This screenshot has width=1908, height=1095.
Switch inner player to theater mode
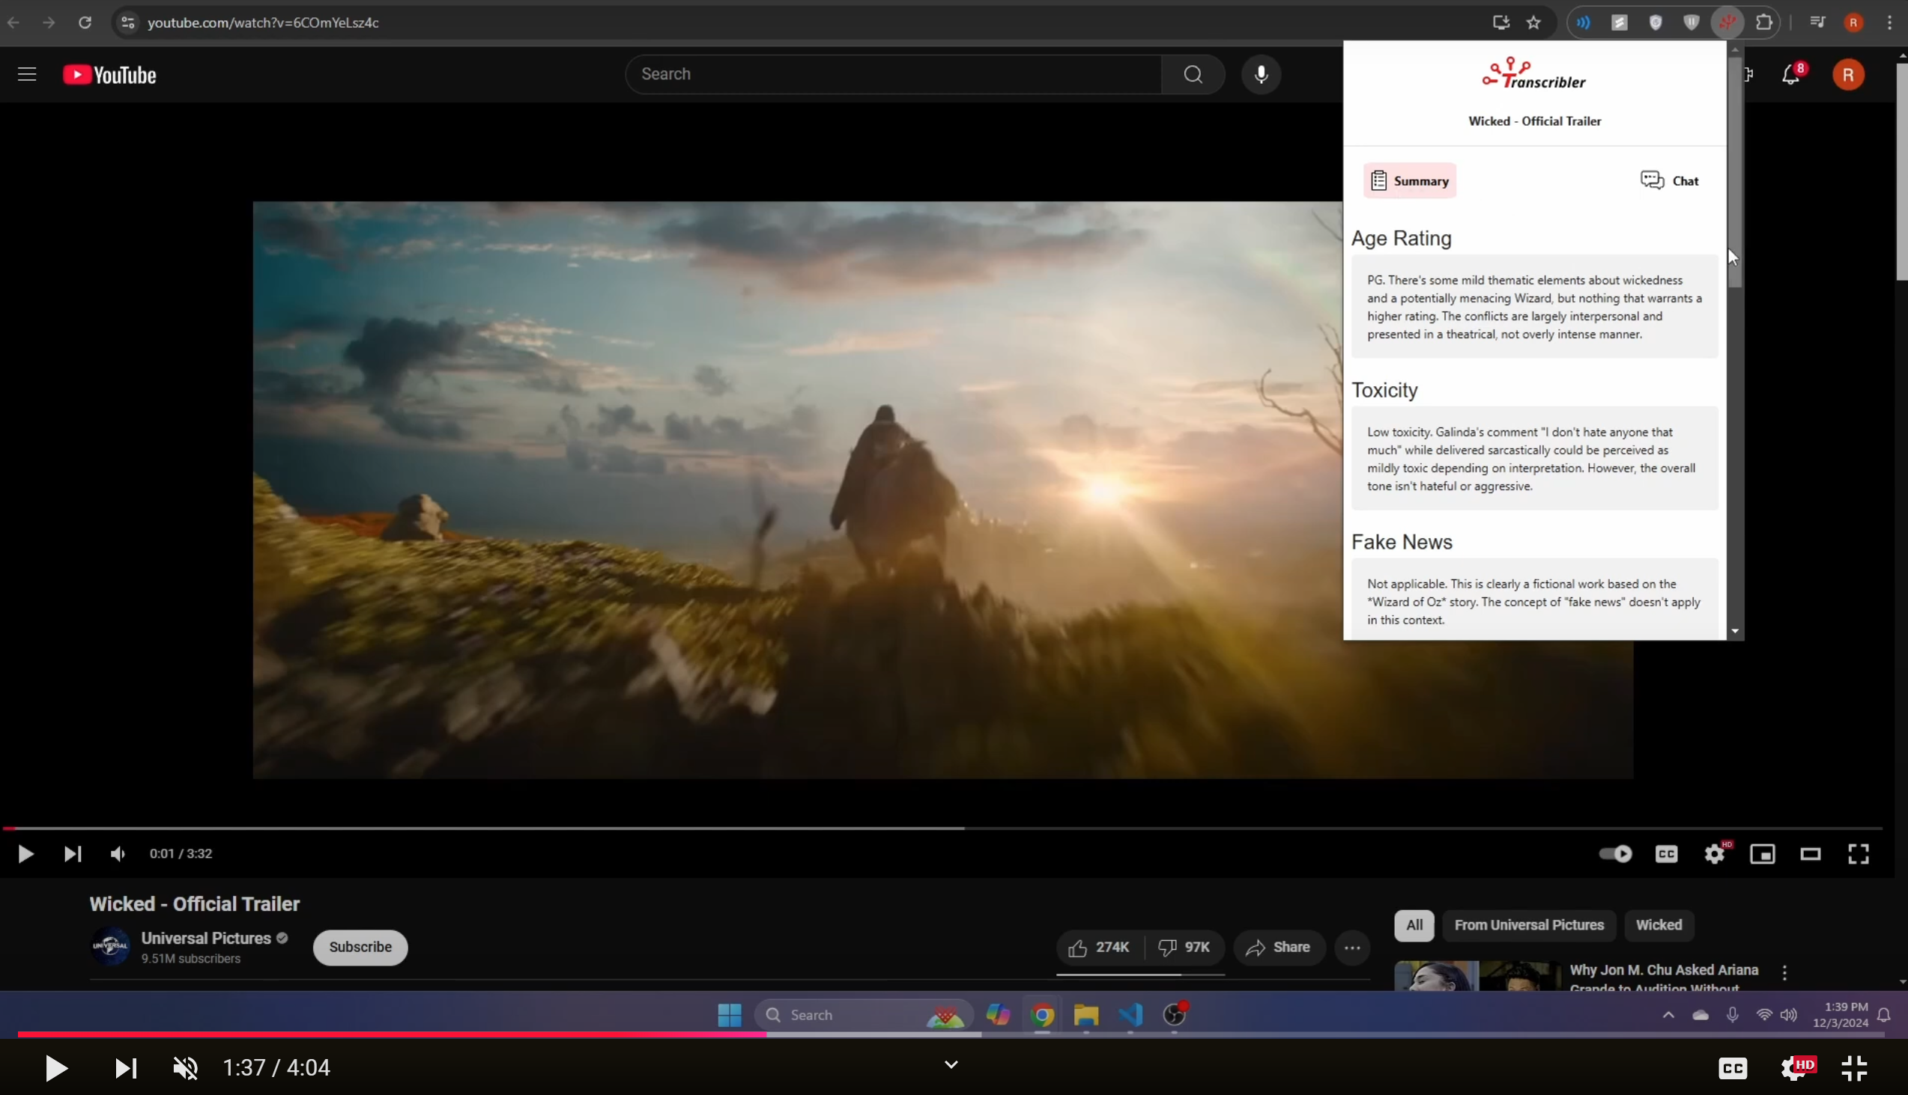[1810, 853]
